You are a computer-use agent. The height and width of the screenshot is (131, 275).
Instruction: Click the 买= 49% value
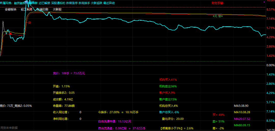point(218,115)
